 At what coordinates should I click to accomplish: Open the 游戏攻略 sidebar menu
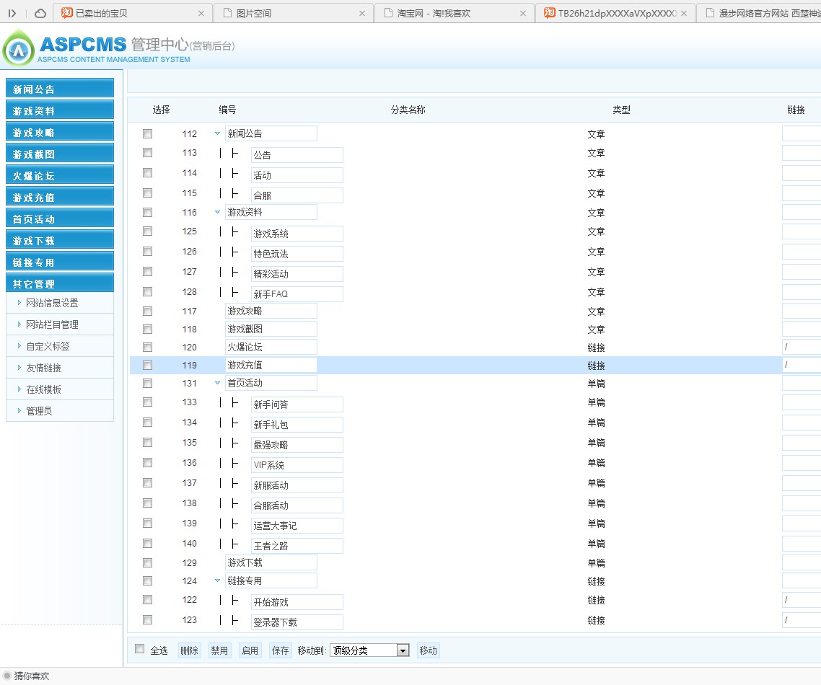tap(60, 131)
